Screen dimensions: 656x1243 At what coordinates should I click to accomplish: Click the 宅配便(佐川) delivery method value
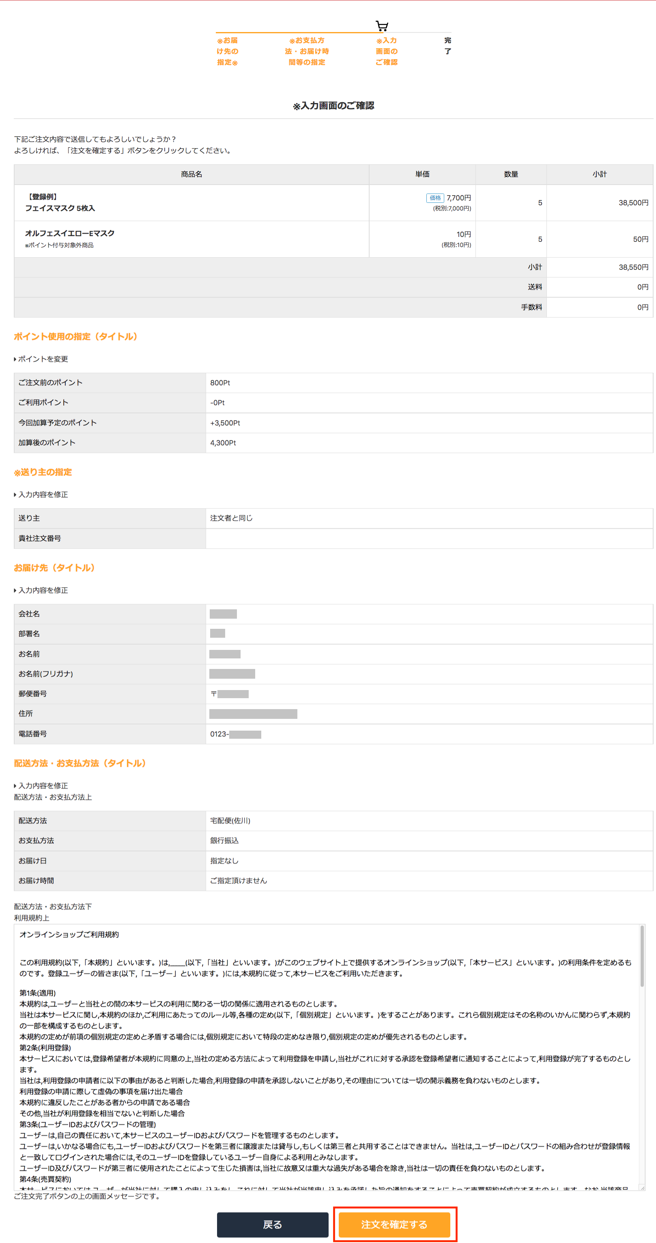pos(230,820)
